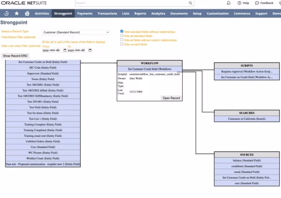
Task: Select Terms (Entity Field)
Action: [43, 79]
